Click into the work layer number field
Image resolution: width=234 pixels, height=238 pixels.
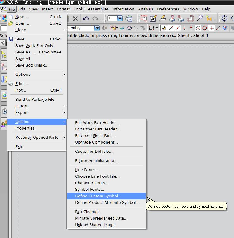tap(113, 18)
